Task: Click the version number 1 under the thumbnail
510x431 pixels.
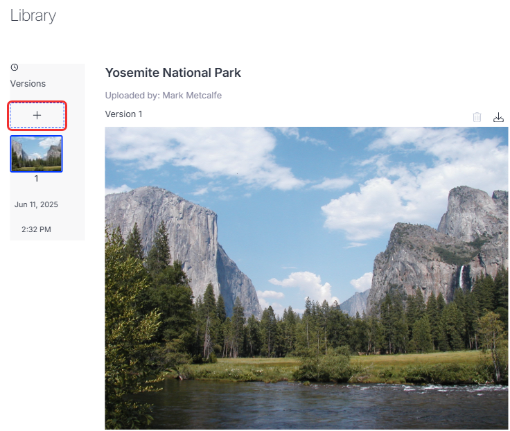Action: 37,179
